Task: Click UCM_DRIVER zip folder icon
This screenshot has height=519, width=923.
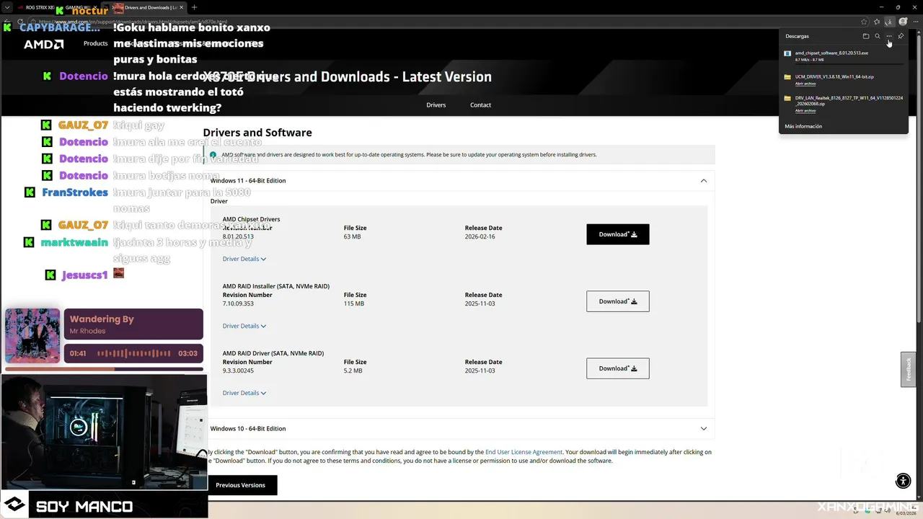Action: click(x=787, y=76)
